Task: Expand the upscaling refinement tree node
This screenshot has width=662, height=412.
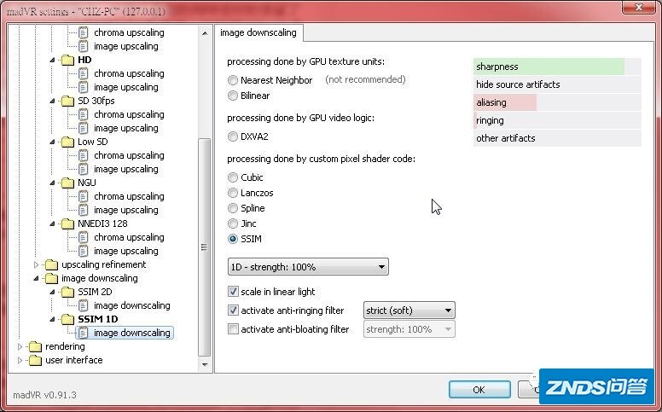Action: tap(36, 264)
